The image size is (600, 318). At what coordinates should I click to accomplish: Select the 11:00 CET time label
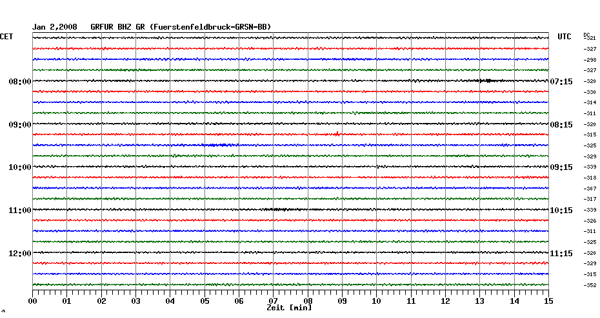[x=20, y=210]
